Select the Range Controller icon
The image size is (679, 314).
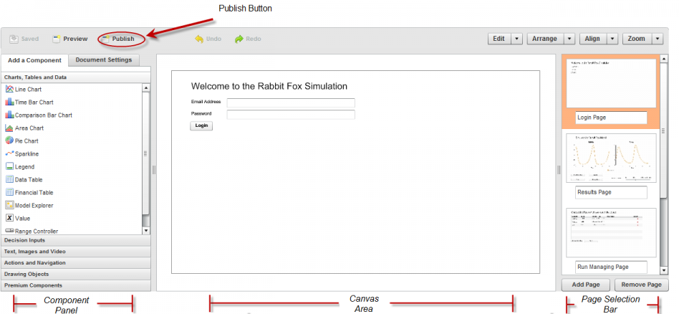tap(9, 231)
